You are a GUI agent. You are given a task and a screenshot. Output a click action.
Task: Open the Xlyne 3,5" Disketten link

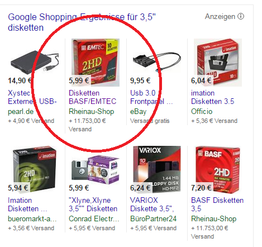[94, 205]
